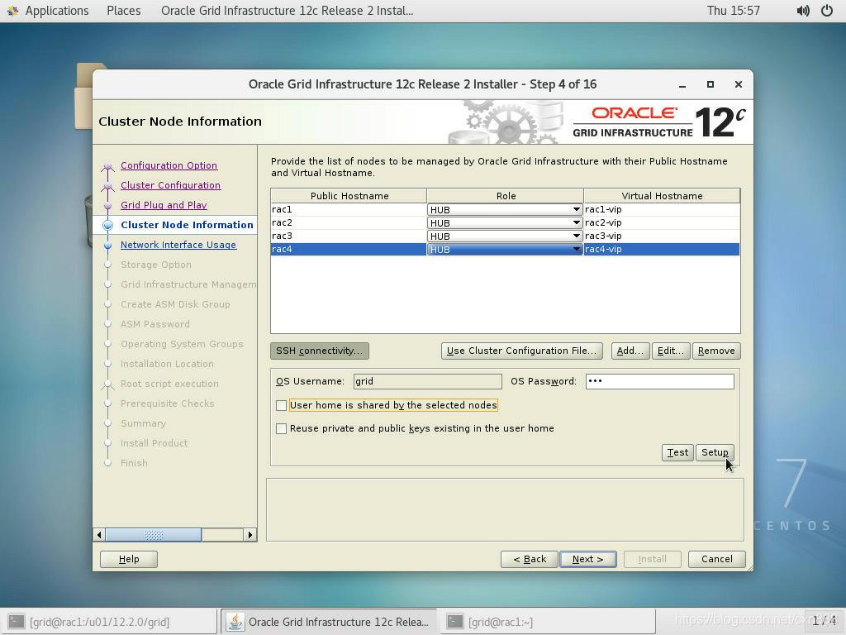Open the Role dropdown for node rac1
Image resolution: width=846 pixels, height=635 pixels.
point(577,209)
